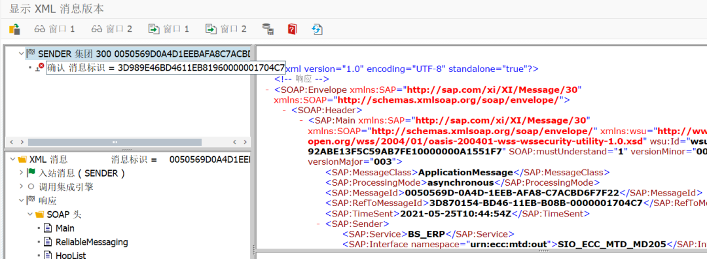Select the SENDER 集团 300 checkered flag icon

tap(31, 54)
